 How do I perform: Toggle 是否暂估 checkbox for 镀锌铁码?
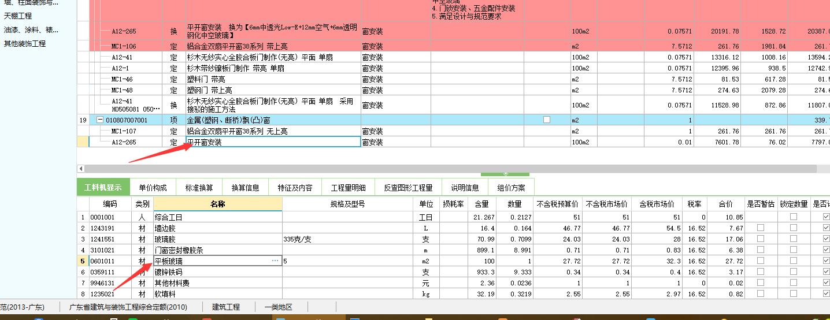coord(761,272)
